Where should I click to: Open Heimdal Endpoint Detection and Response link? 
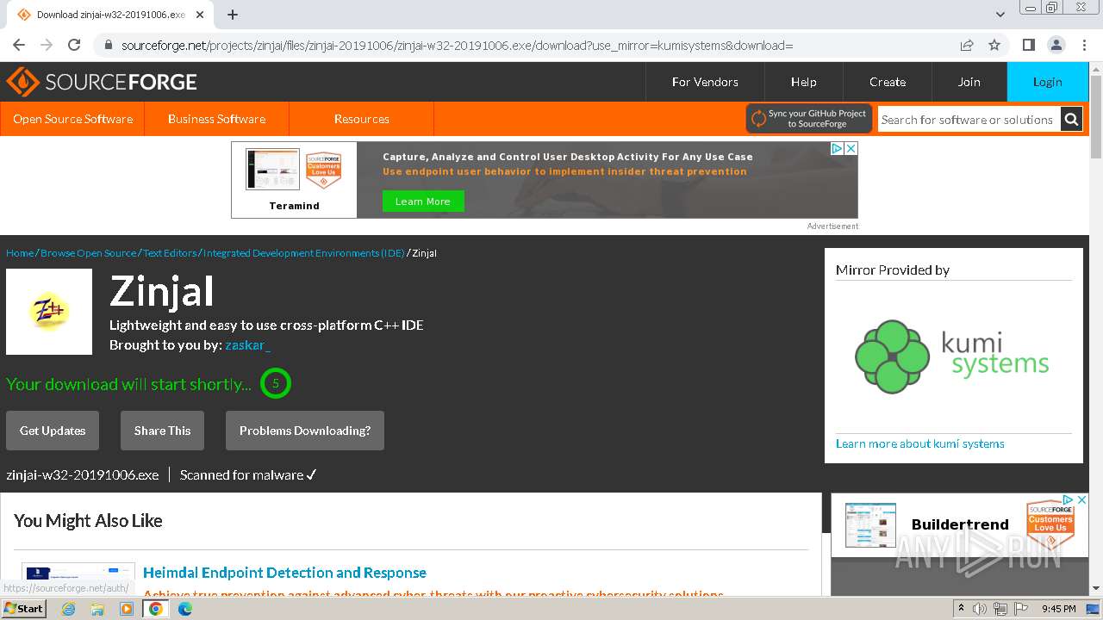pyautogui.click(x=284, y=573)
